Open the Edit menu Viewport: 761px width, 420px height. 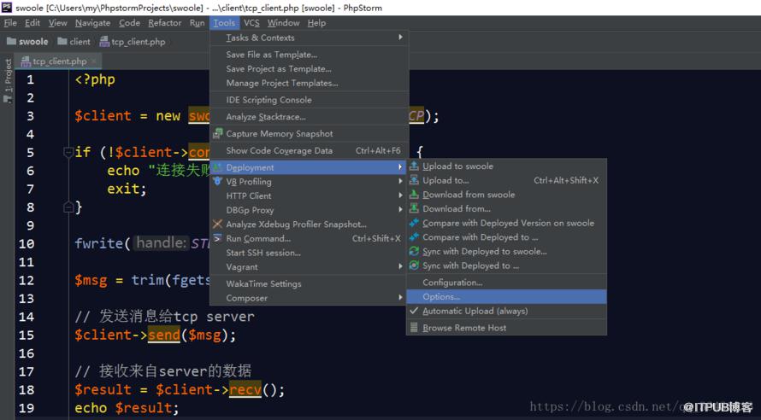(32, 23)
